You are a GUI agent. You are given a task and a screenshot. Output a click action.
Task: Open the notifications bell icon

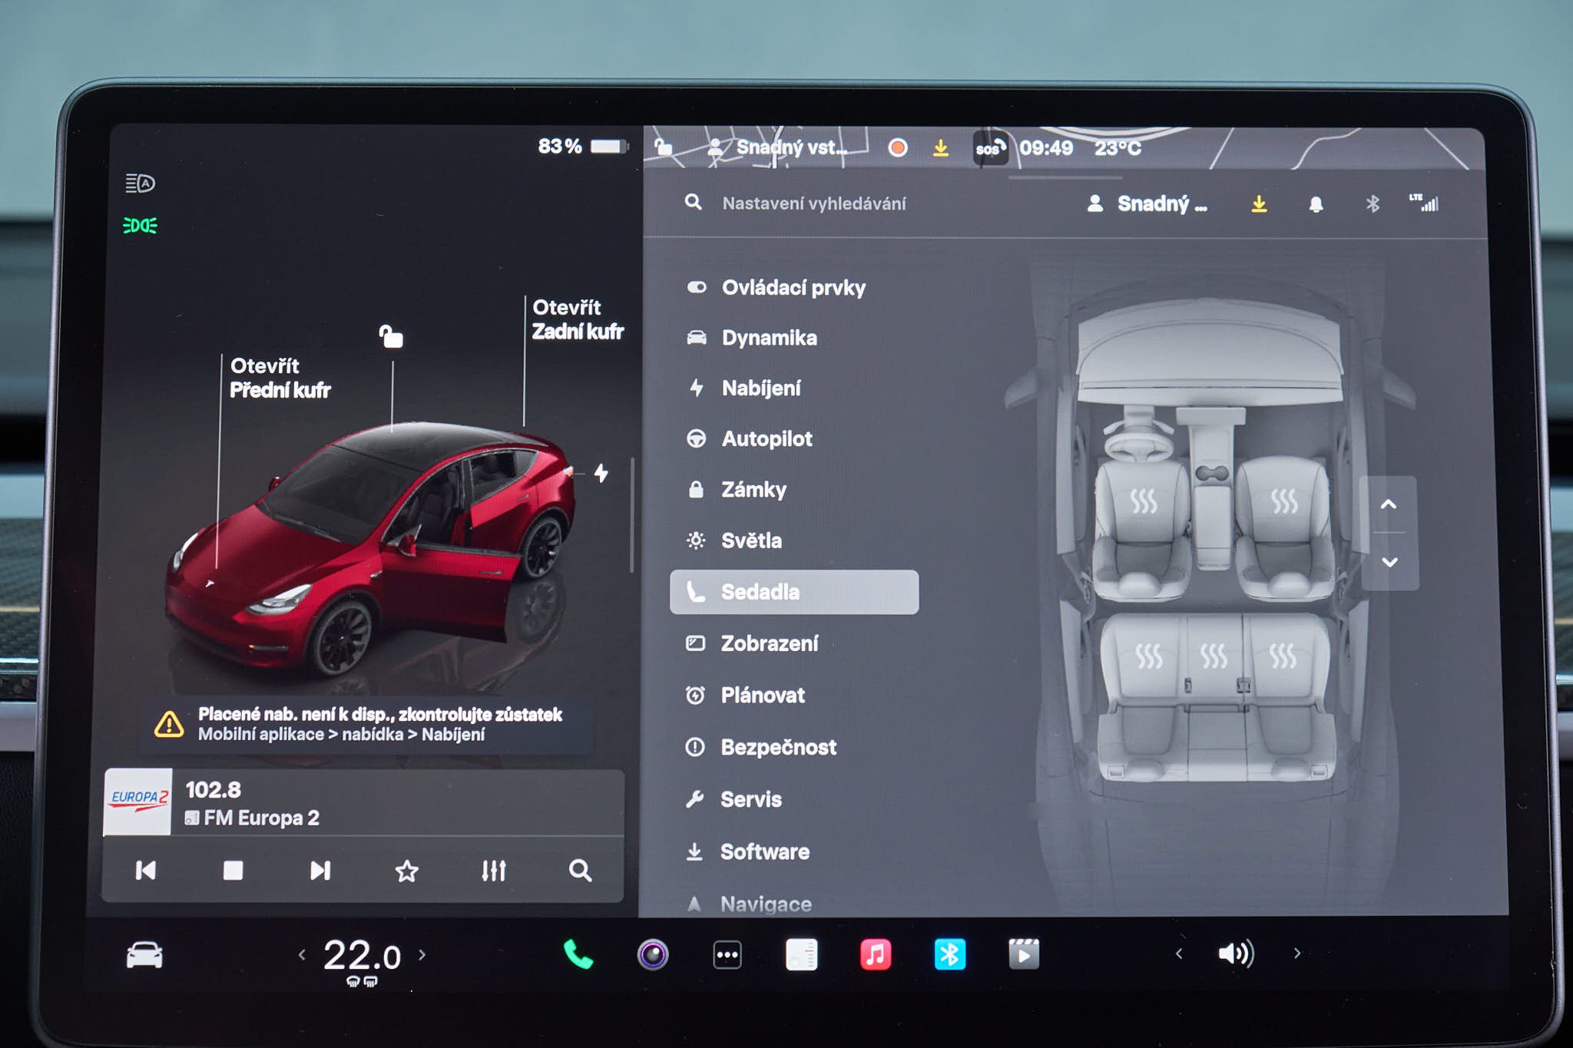(1316, 204)
